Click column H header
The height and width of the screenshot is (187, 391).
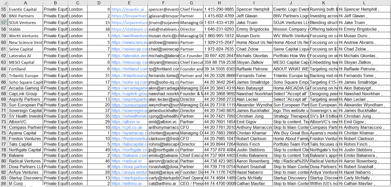(219, 3)
